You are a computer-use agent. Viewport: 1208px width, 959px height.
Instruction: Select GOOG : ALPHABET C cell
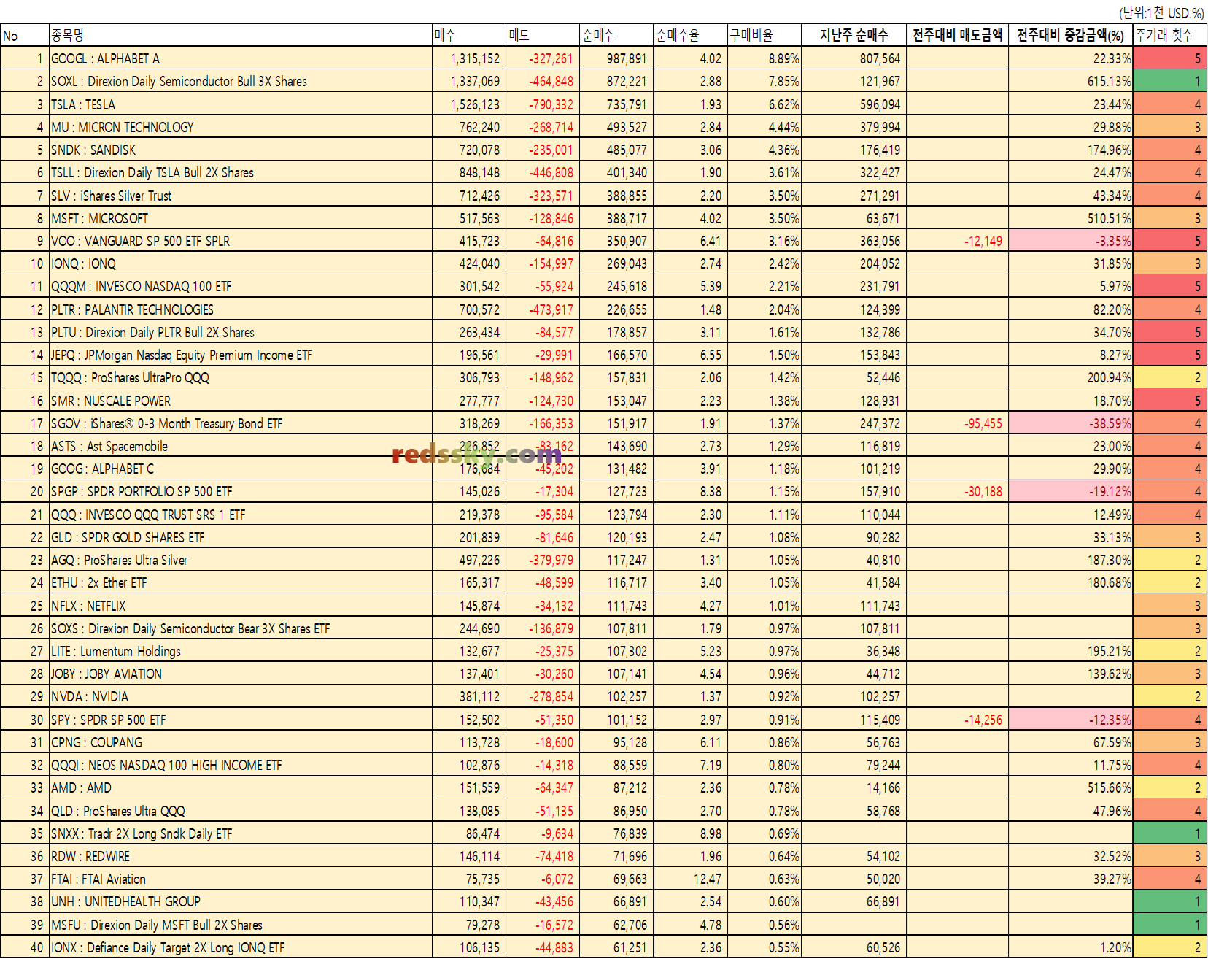(x=241, y=469)
